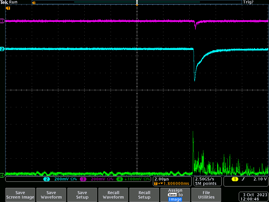Viewport: 269px width, 202px height.
Task: Click the waveform record overview bar at top
Action: coord(137,2)
